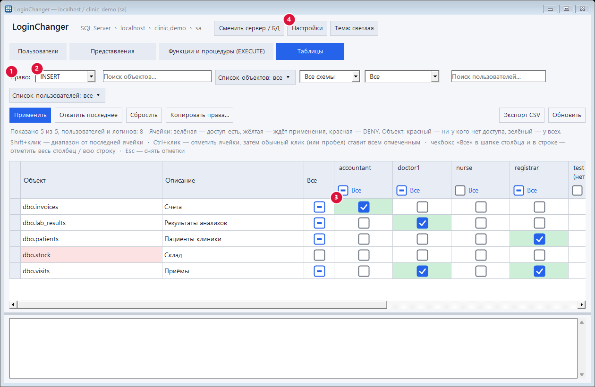The width and height of the screenshot is (595, 387).
Task: Click the log panel's scroll up arrow
Action: (x=582, y=322)
